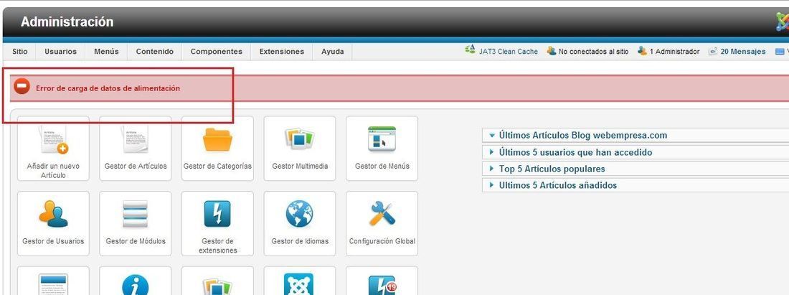Click the red error stop icon
The width and height of the screenshot is (789, 295).
point(22,86)
